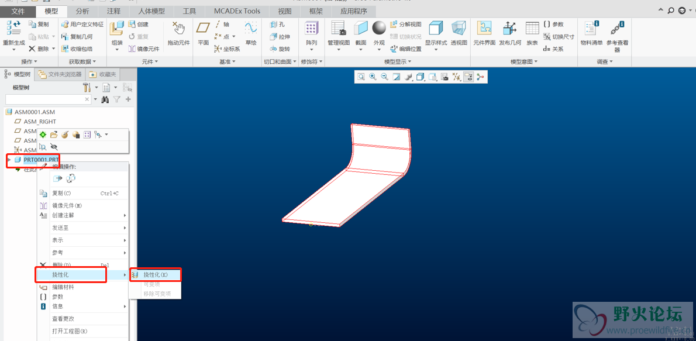Screen dimensions: 696x341
Task: Click the 重新生成 (Regenerate) icon
Action: 13,28
